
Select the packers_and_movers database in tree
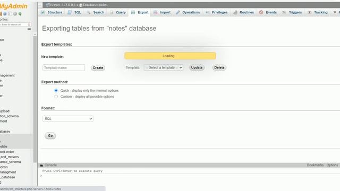tap(10, 157)
